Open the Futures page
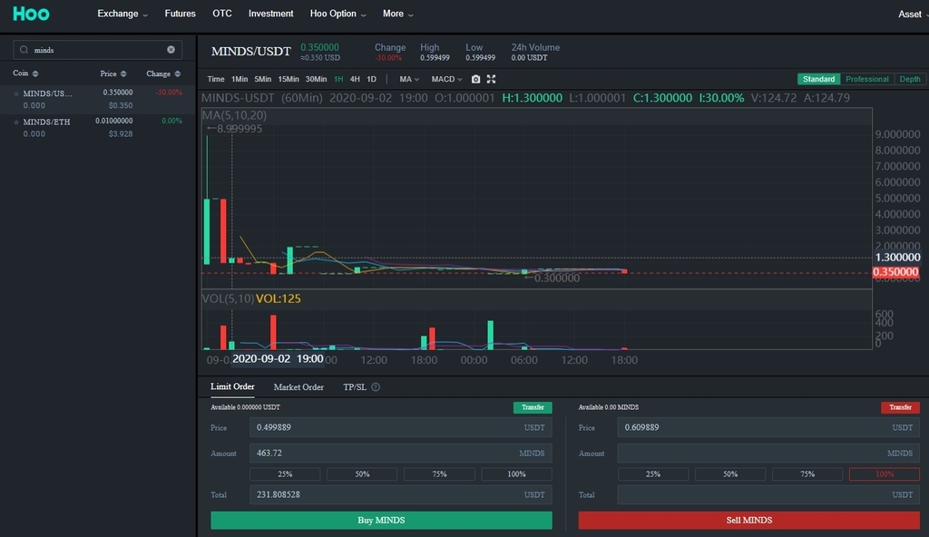 (x=180, y=14)
